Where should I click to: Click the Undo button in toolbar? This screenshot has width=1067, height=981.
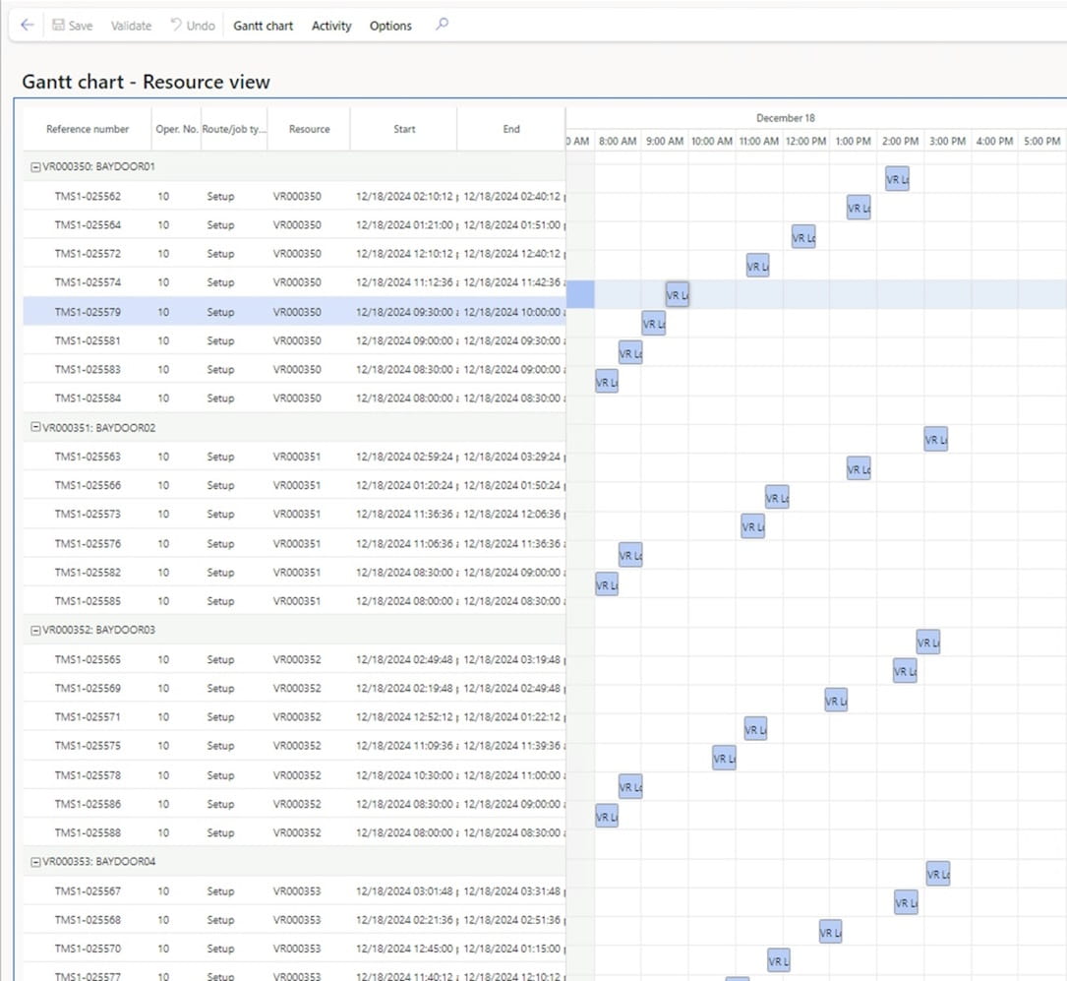pyautogui.click(x=193, y=26)
